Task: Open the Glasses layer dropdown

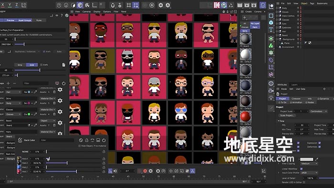Action: tap(13, 114)
